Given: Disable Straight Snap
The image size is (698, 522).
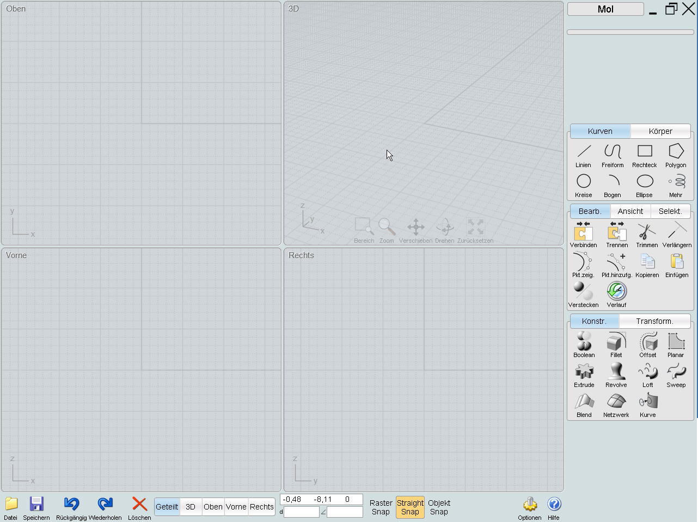Looking at the screenshot, I should (410, 507).
